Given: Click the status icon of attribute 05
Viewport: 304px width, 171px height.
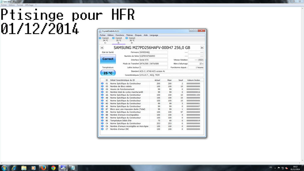Looking at the screenshot, I should (x=102, y=86).
